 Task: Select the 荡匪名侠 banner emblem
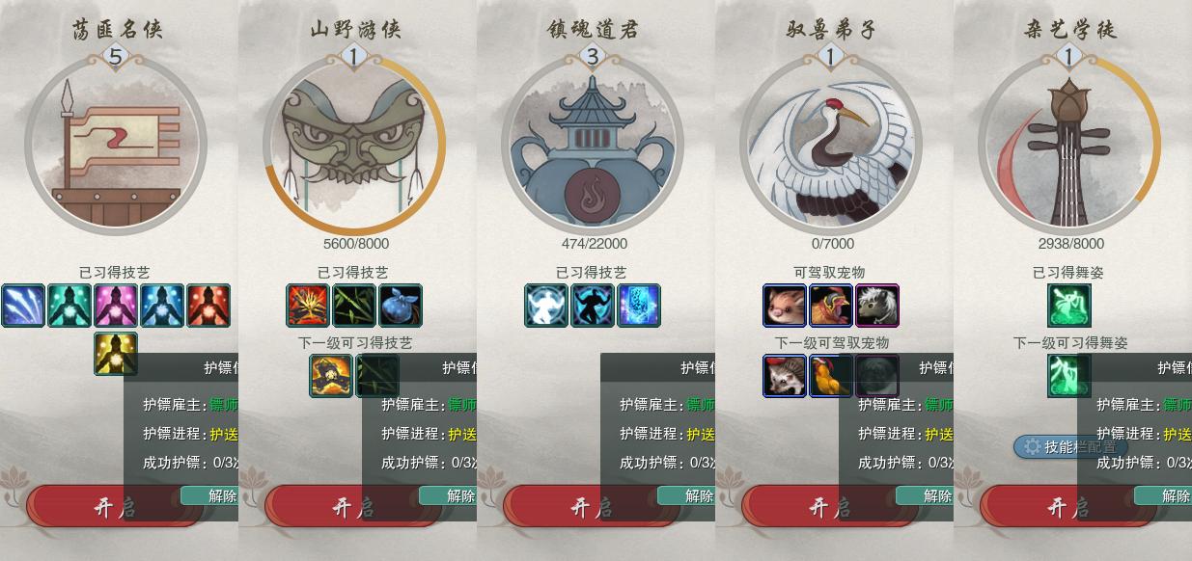116,144
